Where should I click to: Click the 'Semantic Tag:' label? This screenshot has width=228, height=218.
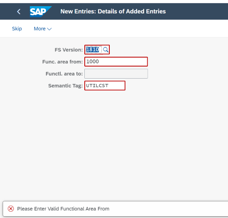66,86
